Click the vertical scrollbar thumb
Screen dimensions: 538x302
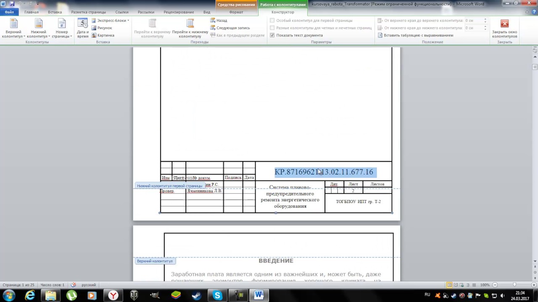click(535, 67)
